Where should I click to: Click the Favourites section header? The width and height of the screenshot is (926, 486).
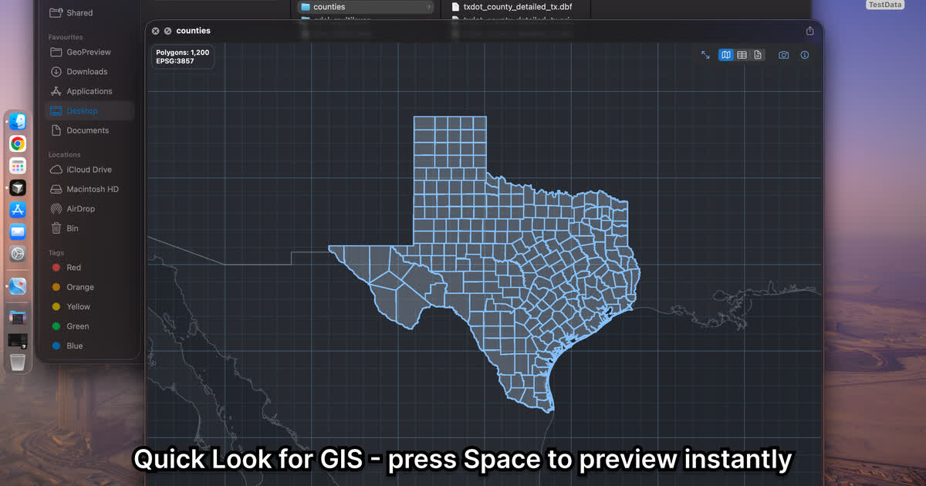coord(66,37)
